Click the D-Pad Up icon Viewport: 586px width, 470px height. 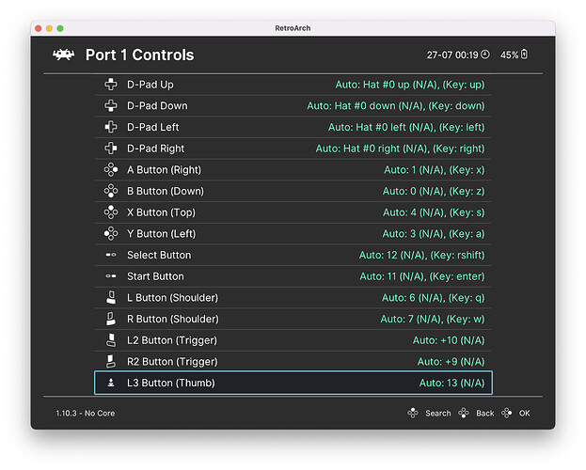click(x=110, y=85)
